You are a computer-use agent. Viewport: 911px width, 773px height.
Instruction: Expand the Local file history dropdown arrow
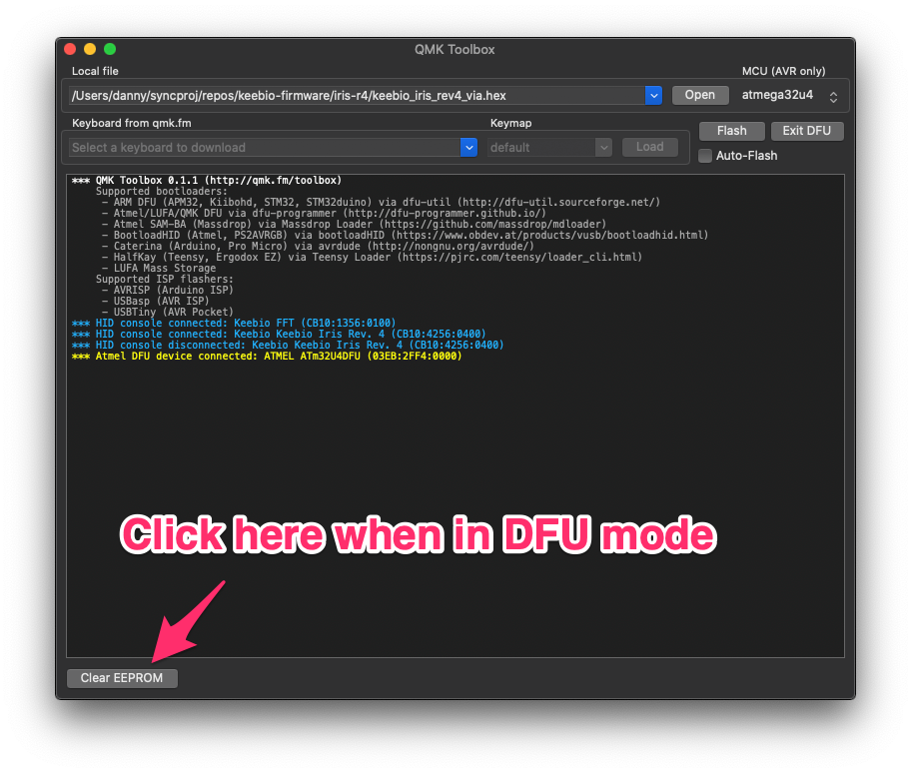tap(653, 96)
